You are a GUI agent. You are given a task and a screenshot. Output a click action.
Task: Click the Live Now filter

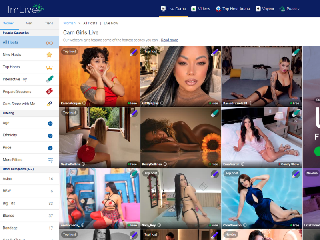(x=111, y=23)
